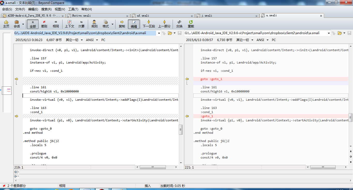
Task: Click the 重载 reload icon
Action: click(x=191, y=24)
